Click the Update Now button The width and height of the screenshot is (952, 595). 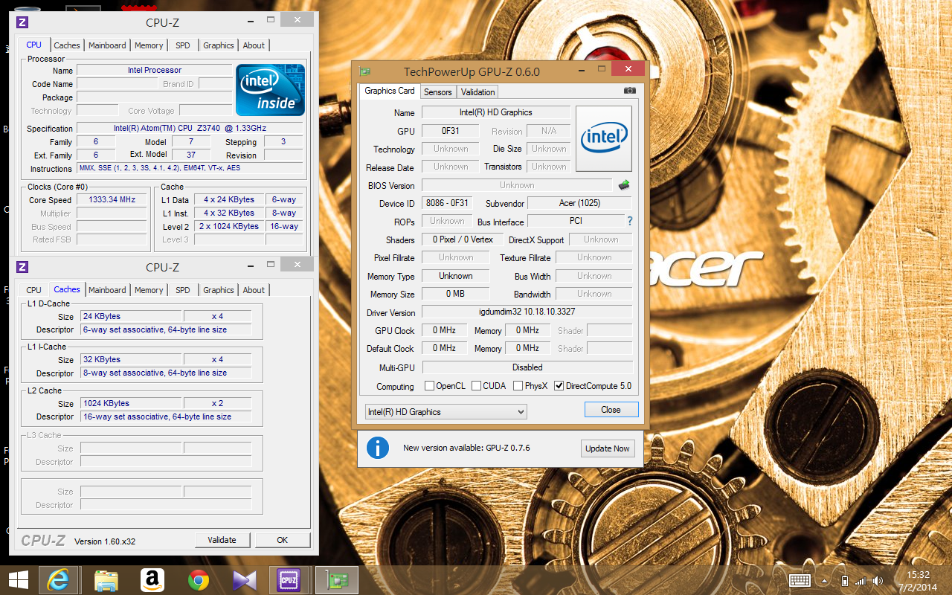(x=608, y=448)
